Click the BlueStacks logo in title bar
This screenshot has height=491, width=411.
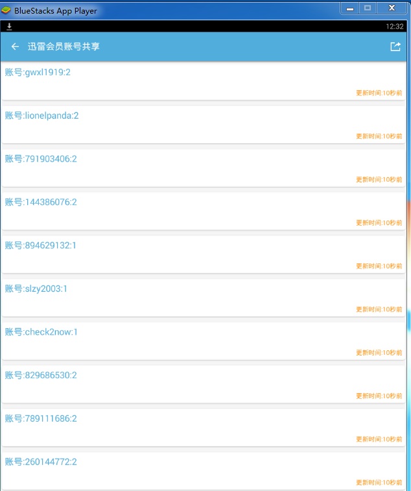pyautogui.click(x=6, y=10)
